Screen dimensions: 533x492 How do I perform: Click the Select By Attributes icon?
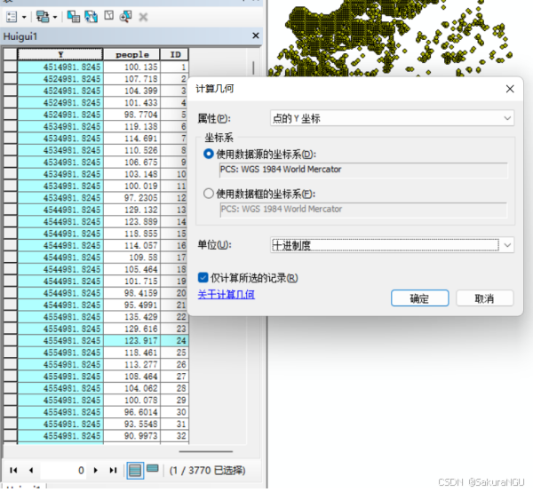[74, 16]
